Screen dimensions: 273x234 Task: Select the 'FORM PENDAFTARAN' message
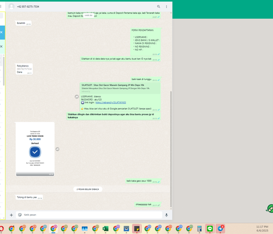(x=146, y=42)
